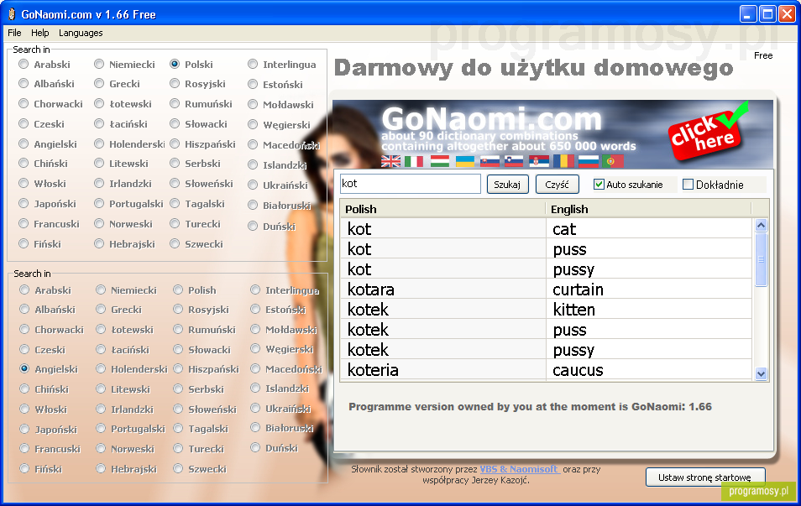Enable the Dokładnie checkbox
Viewport: 801px width, 506px height.
tap(688, 185)
